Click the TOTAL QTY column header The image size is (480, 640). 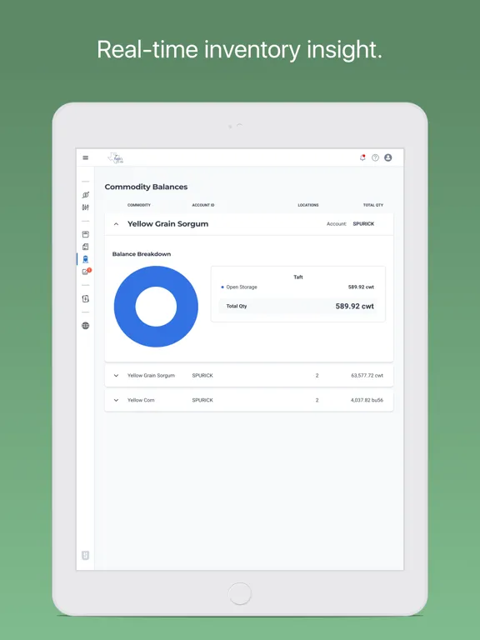coord(373,205)
